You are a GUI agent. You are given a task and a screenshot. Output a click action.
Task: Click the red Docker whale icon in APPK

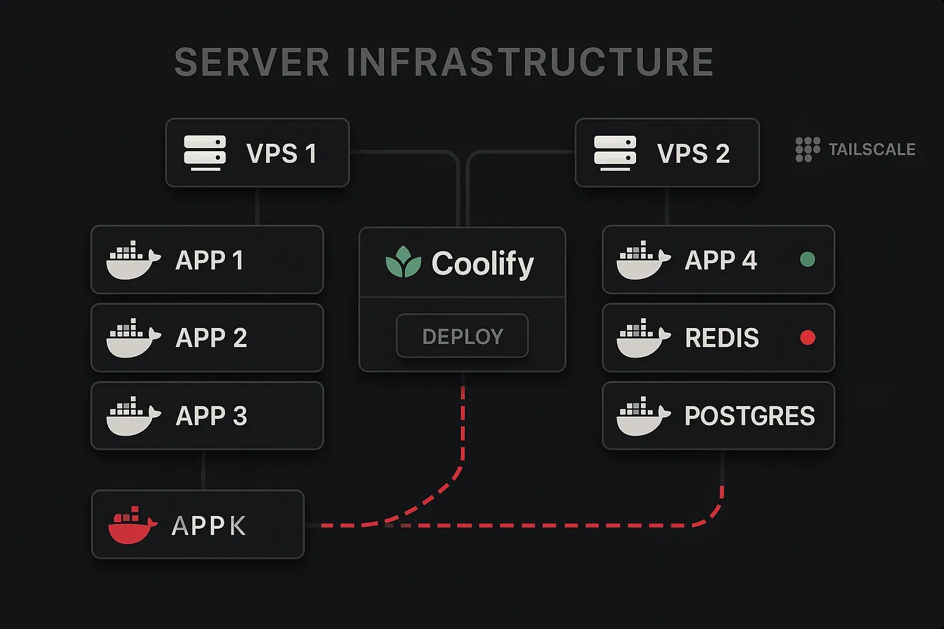(x=133, y=525)
